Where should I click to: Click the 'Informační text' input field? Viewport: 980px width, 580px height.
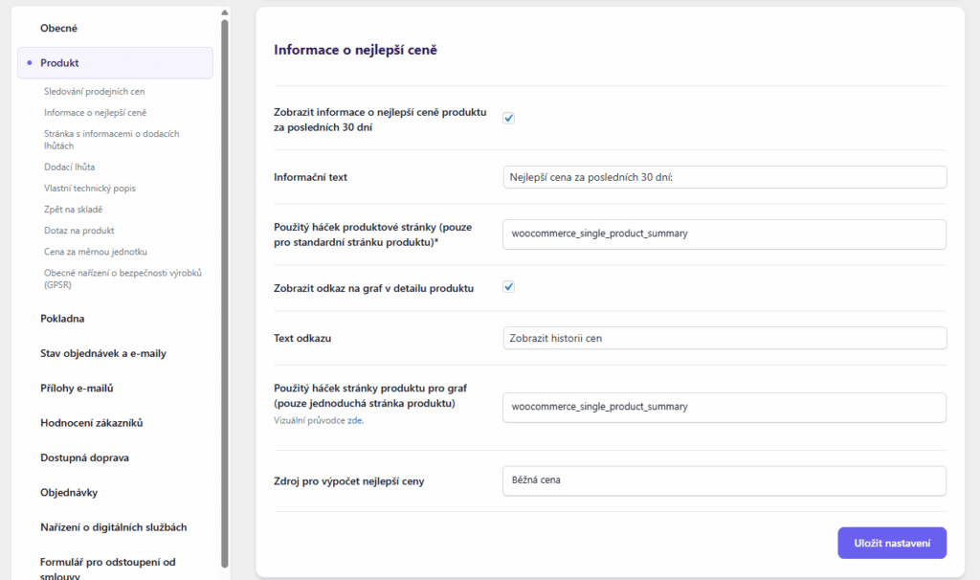(724, 177)
